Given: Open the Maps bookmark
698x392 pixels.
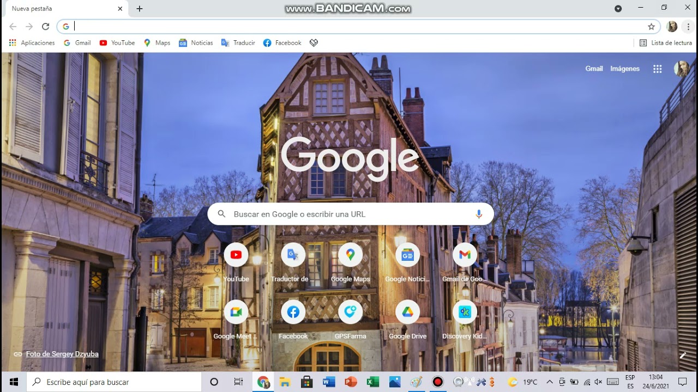Looking at the screenshot, I should click(157, 42).
